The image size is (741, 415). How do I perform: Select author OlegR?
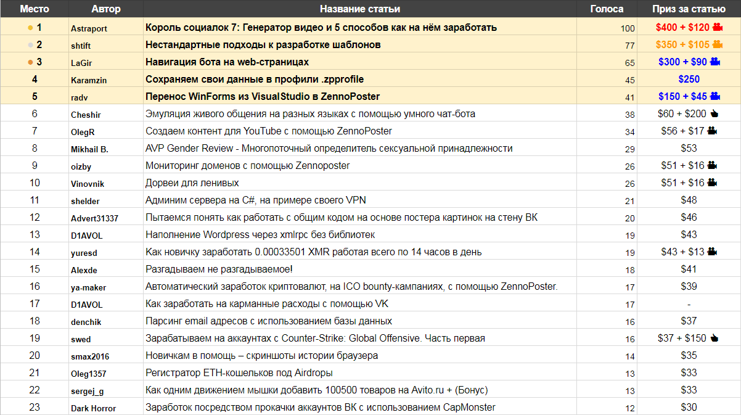click(x=83, y=131)
